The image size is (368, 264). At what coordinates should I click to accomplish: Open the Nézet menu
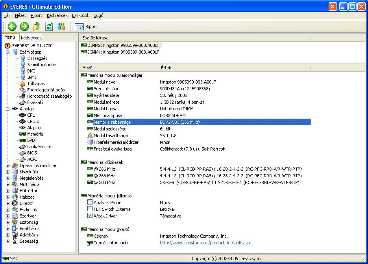(20, 15)
